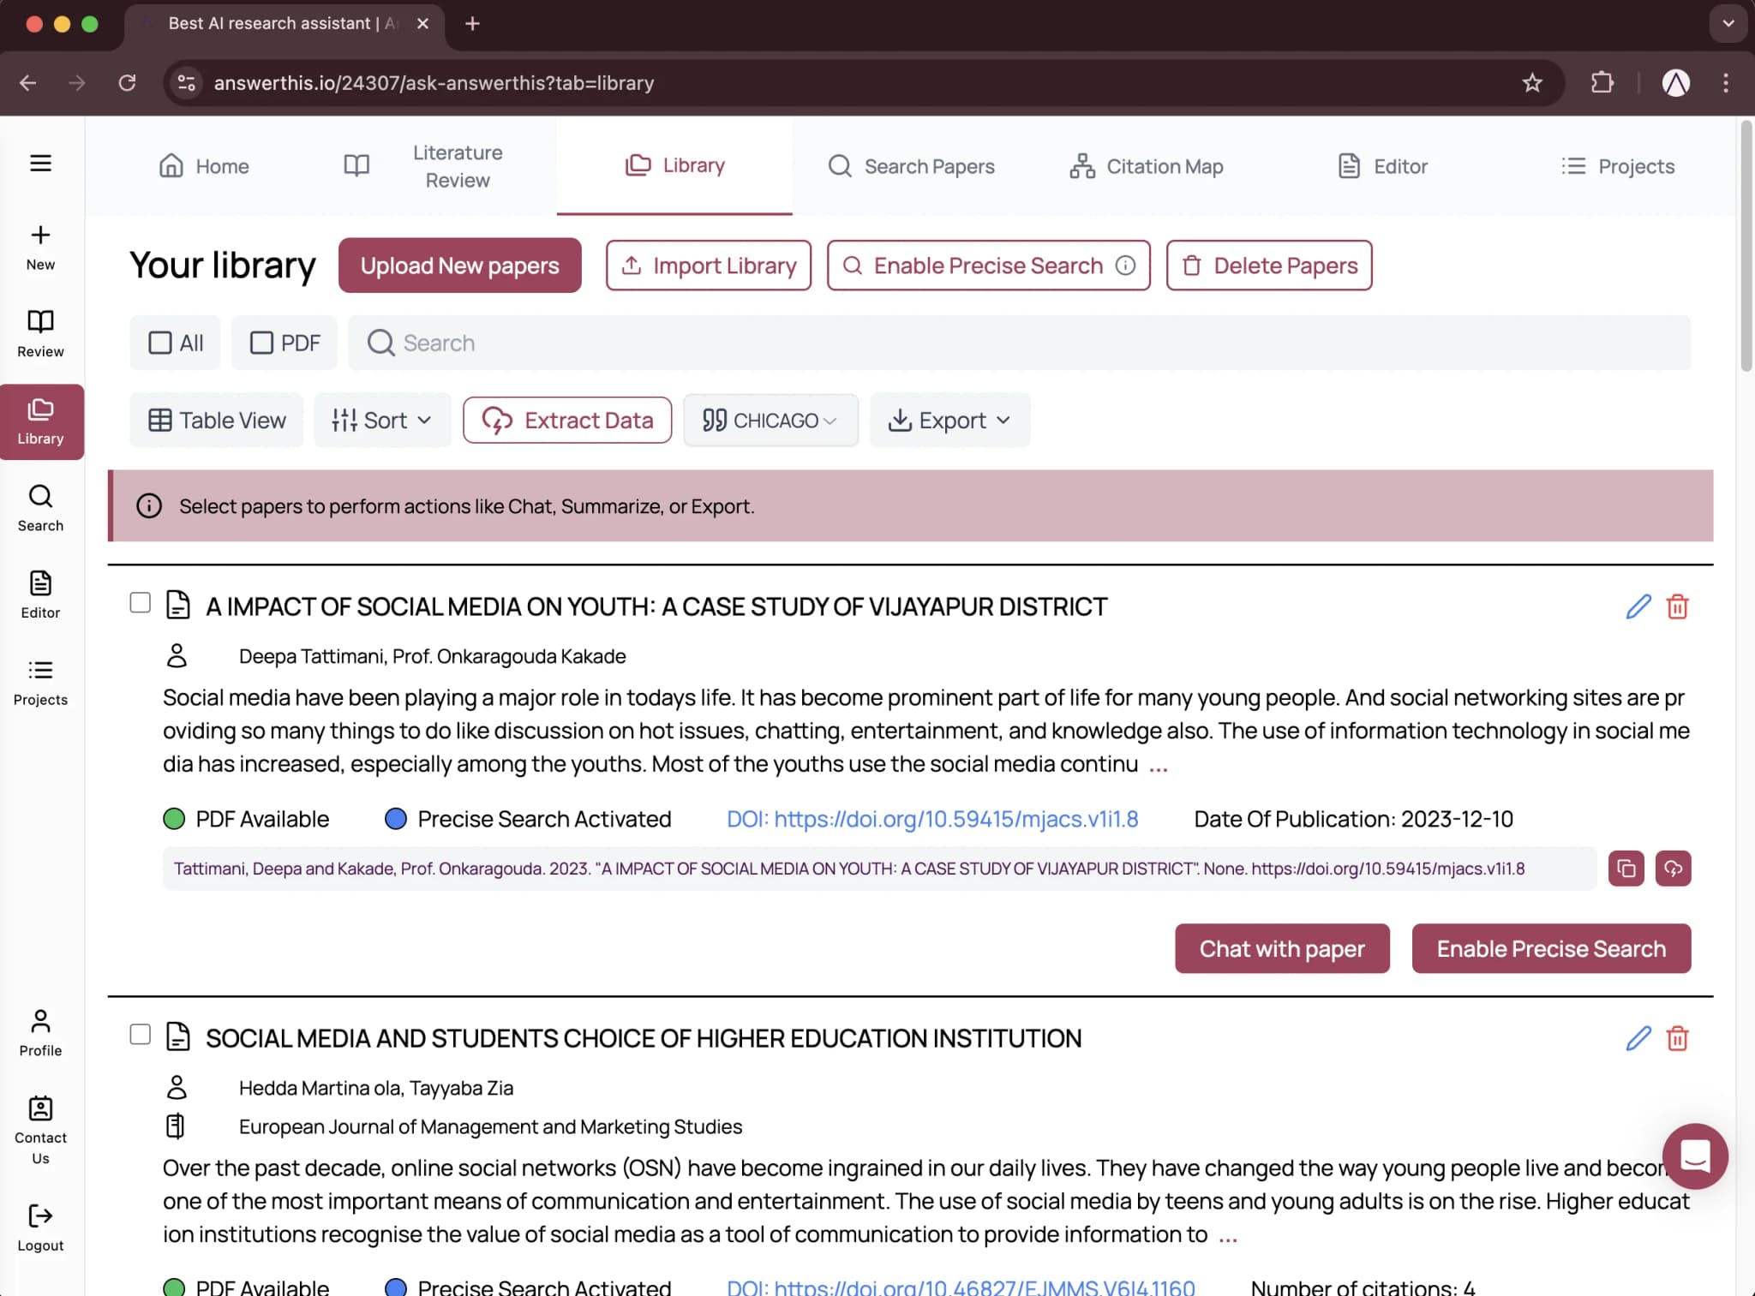Viewport: 1755px width, 1296px height.
Task: Click the library Search input field
Action: (x=1019, y=343)
